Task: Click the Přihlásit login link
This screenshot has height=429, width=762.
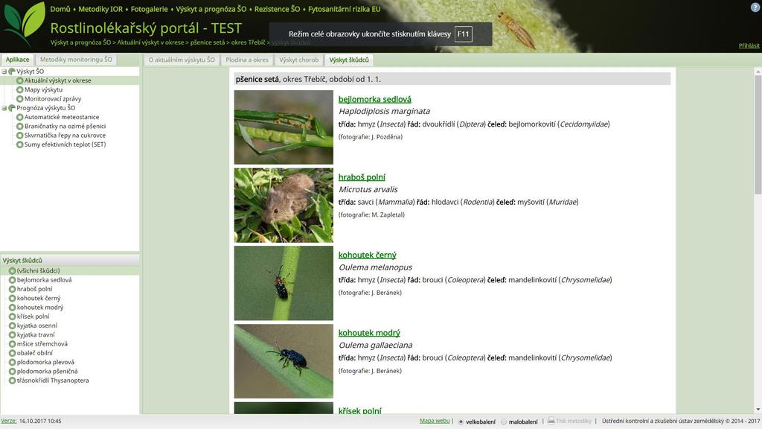Action: tap(749, 45)
